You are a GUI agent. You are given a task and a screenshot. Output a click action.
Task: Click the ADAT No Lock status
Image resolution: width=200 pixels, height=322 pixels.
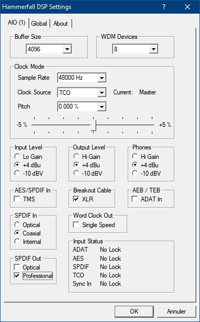(110, 250)
